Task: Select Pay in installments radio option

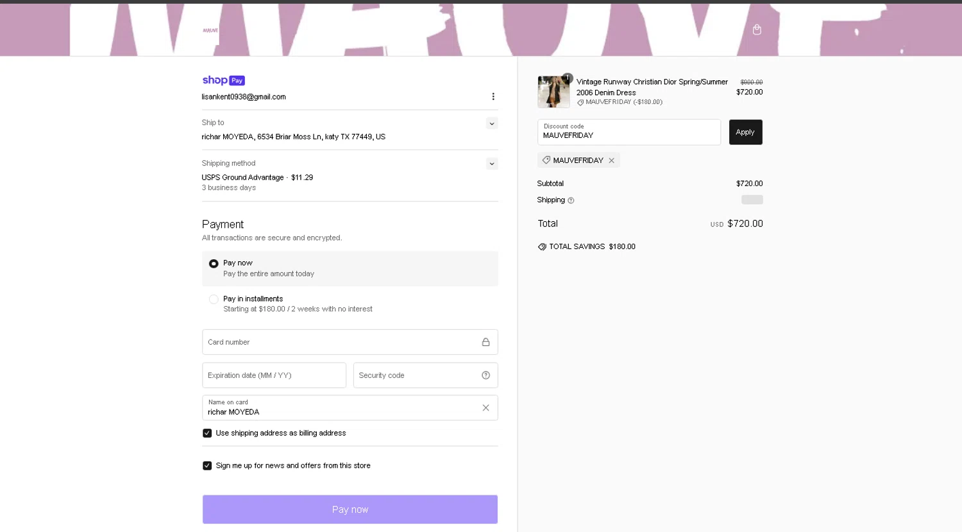Action: point(214,299)
